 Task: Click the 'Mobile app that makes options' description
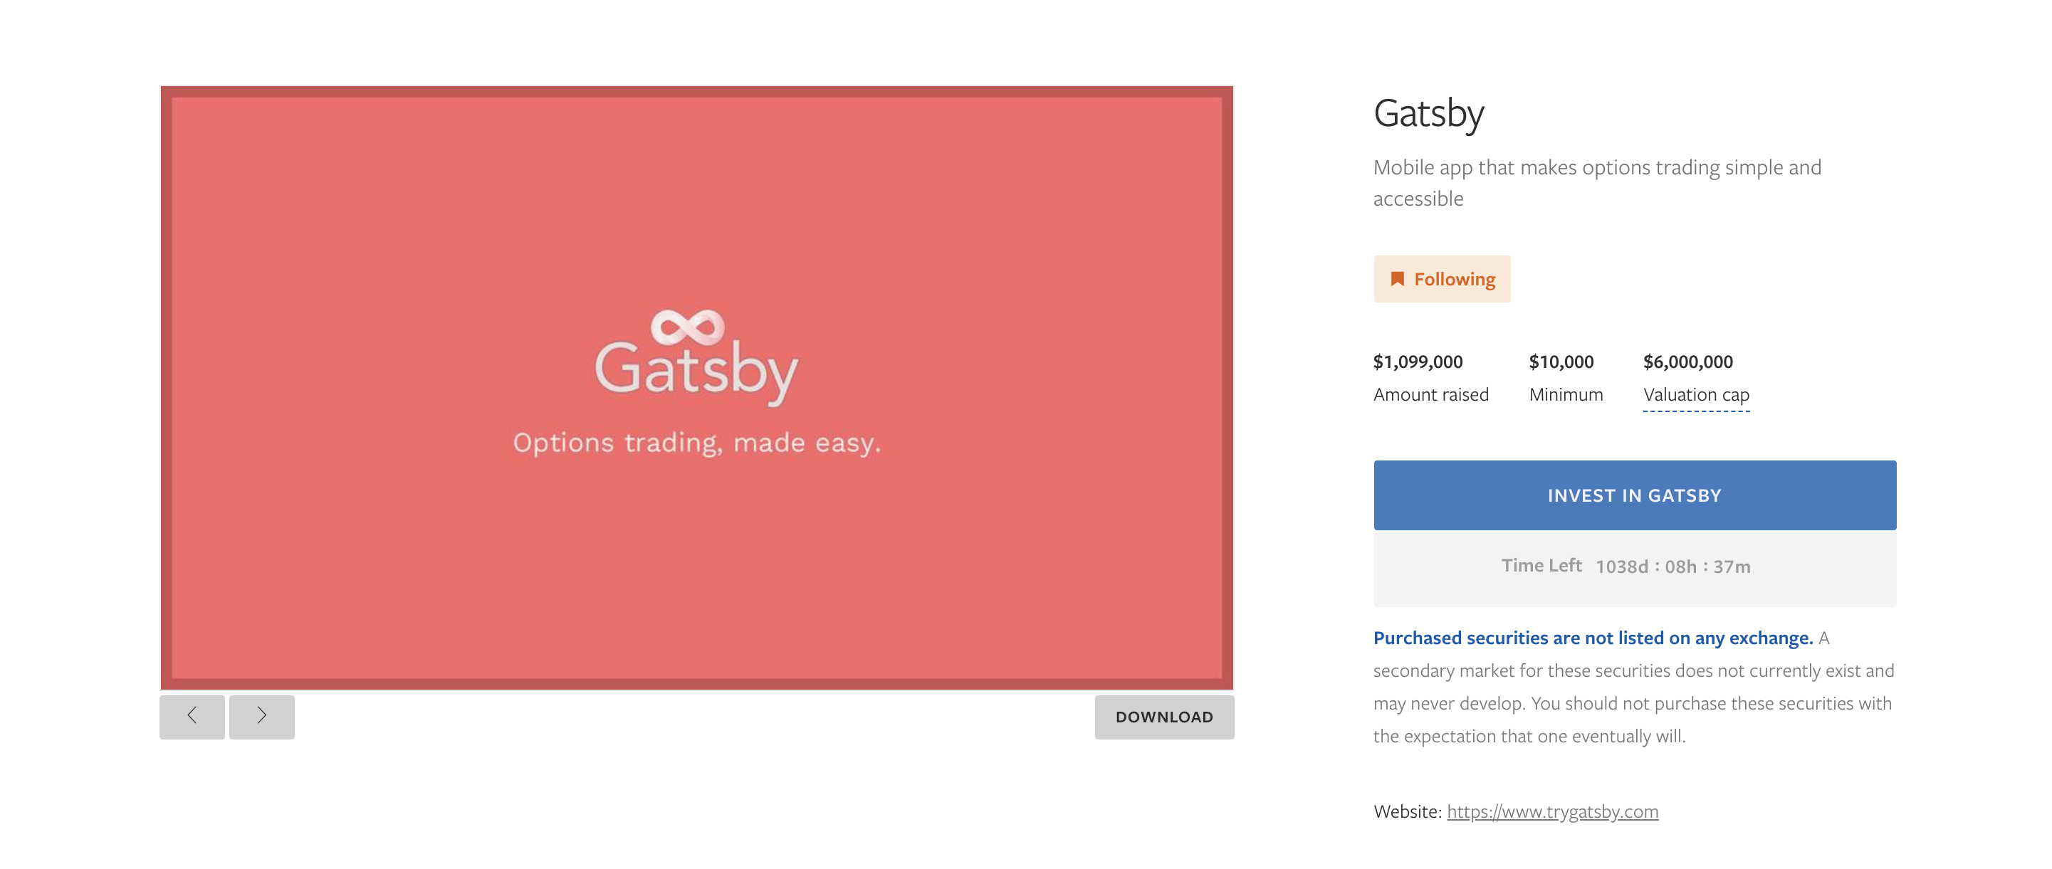1596,168
